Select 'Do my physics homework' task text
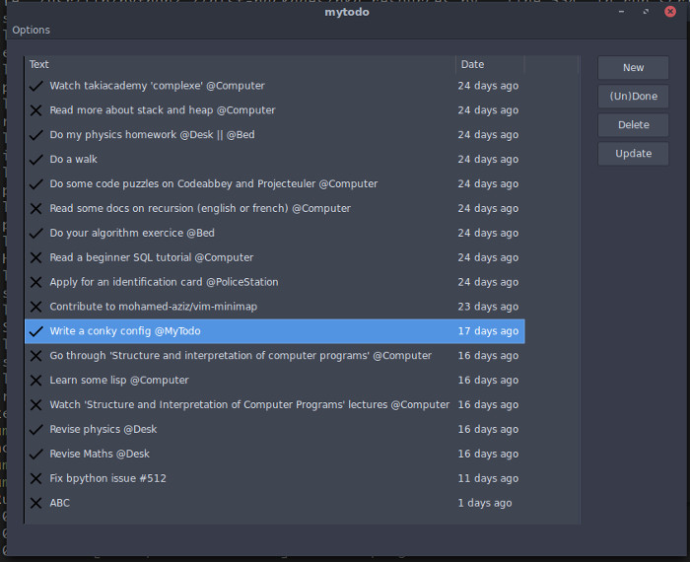Image resolution: width=690 pixels, height=562 pixels. coord(152,135)
